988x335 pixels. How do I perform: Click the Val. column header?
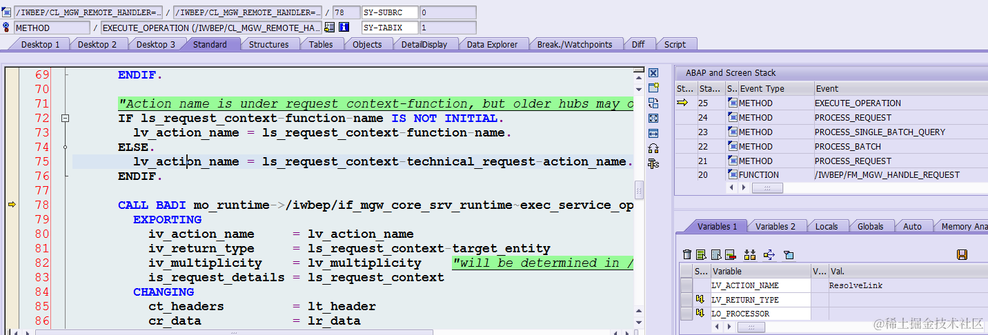907,271
